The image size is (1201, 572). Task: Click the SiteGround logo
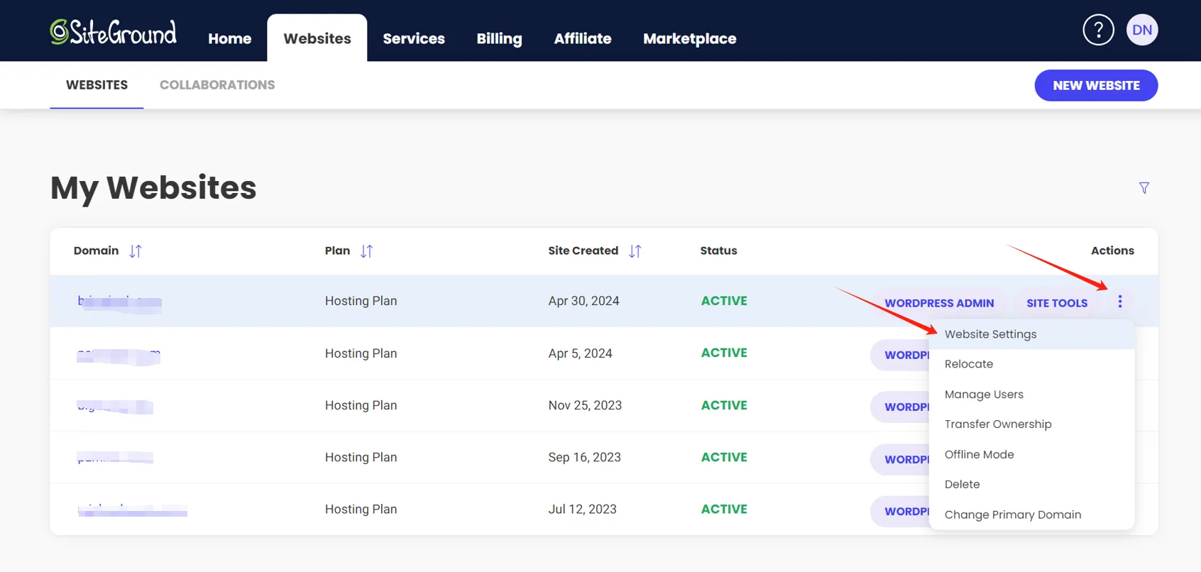point(113,32)
